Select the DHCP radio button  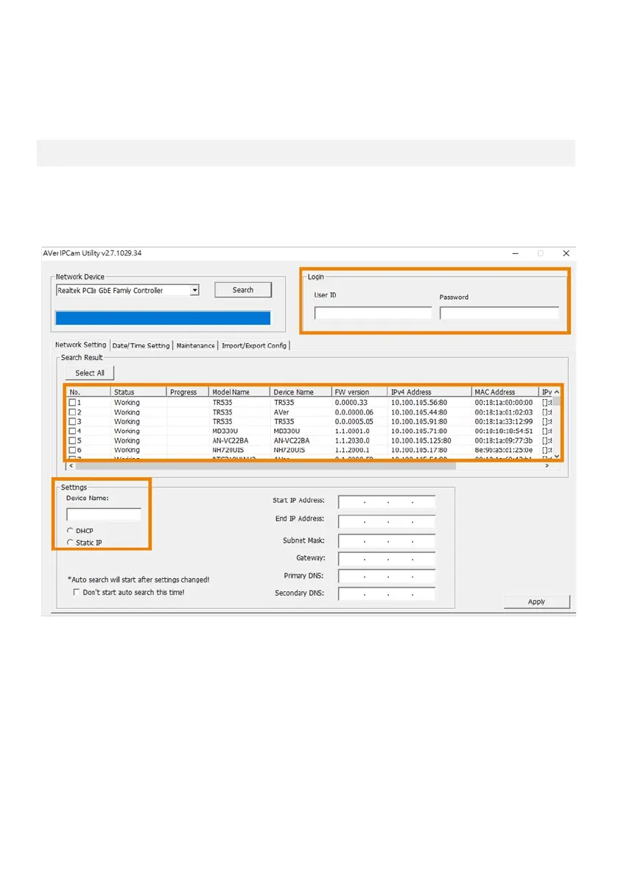70,530
